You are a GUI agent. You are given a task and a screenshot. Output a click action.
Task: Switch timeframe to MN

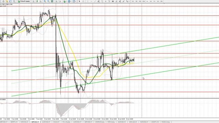click(x=162, y=1)
